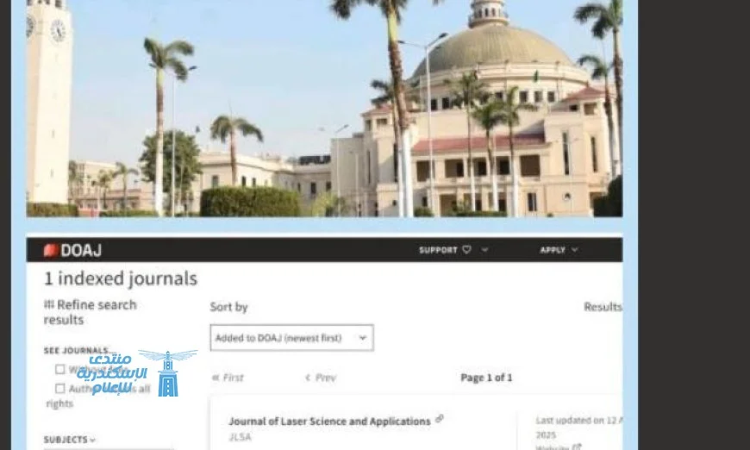Expand the chevron next to SUPPORT
This screenshot has width=750, height=450.
pyautogui.click(x=484, y=250)
